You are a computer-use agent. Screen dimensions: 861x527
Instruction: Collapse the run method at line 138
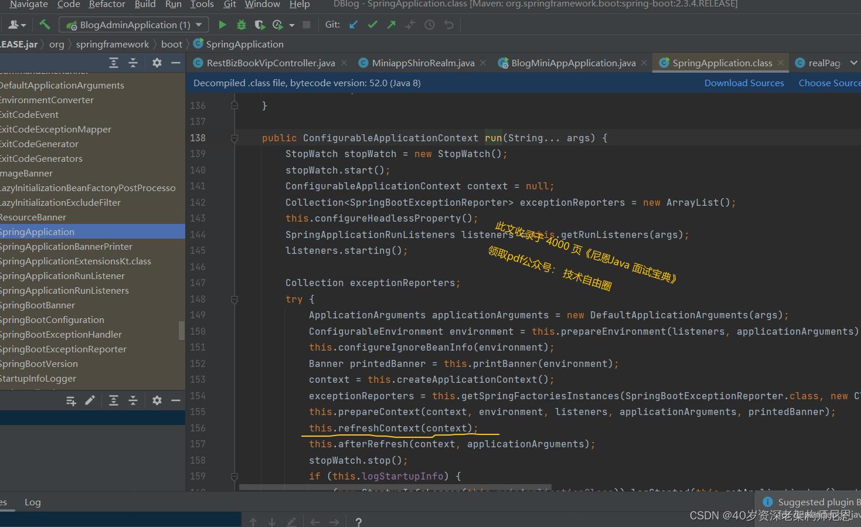pos(234,138)
